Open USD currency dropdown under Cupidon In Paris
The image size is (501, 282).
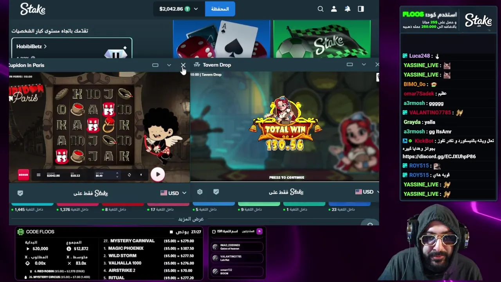(173, 193)
